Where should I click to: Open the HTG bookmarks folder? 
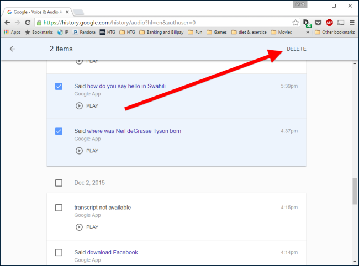click(127, 32)
